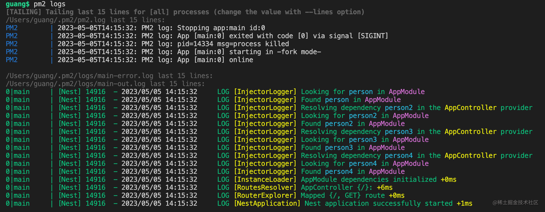Open the main-out.log file path
This screenshot has height=212, width=545.
[x=76, y=84]
